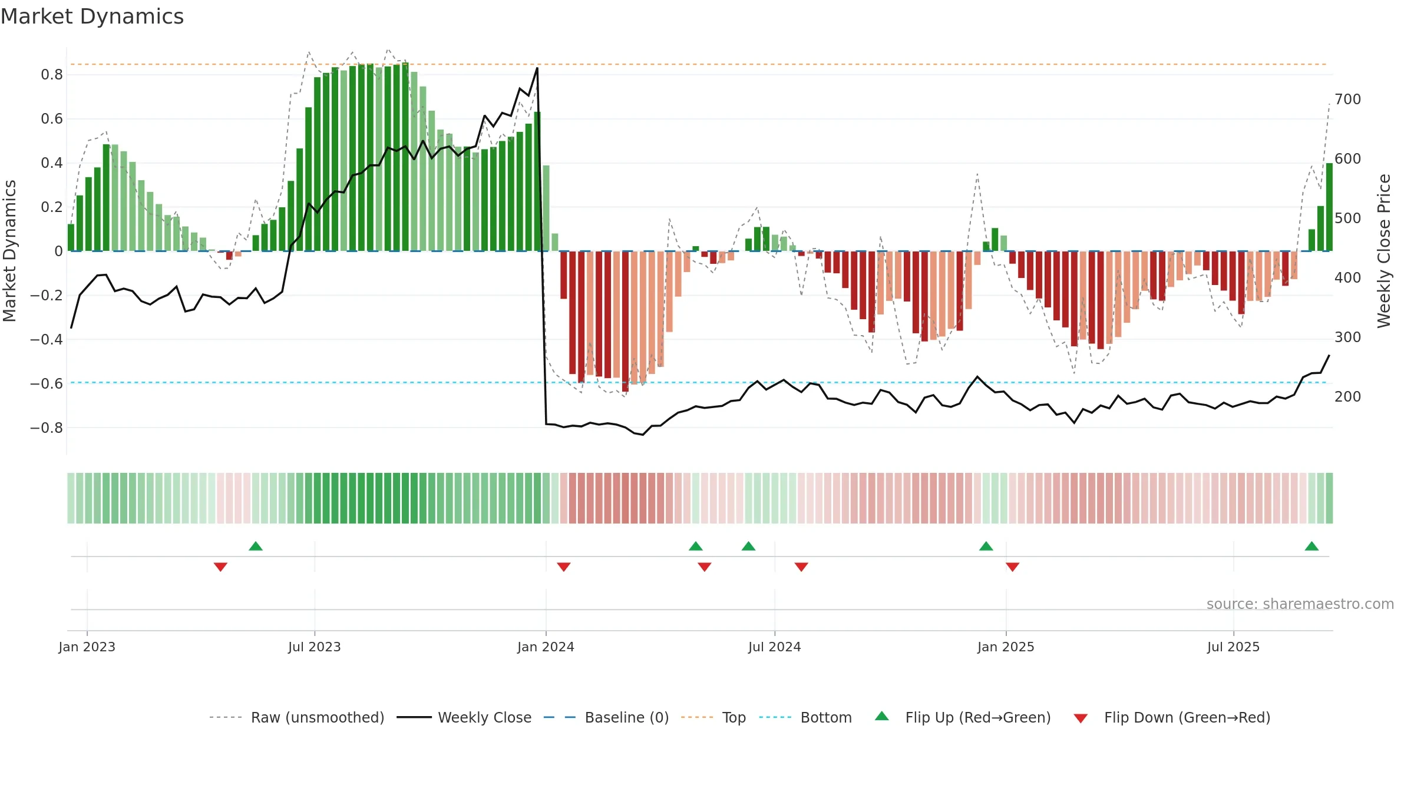Click the Jul 2025 x-axis label
This screenshot has width=1414, height=795.
(x=1234, y=647)
